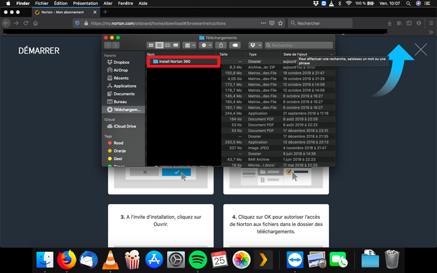Launch VLC from the Dock
Image resolution: width=437 pixels, height=273 pixels.
(110, 260)
